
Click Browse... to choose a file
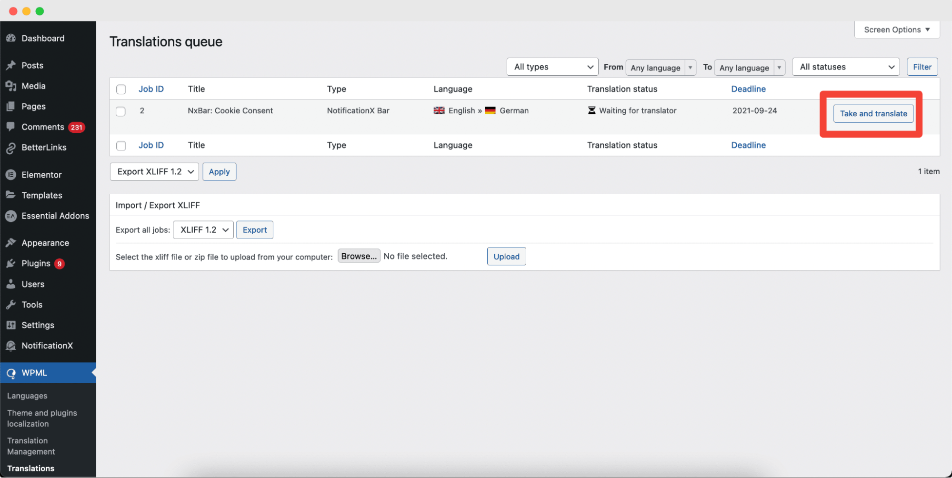pyautogui.click(x=359, y=256)
